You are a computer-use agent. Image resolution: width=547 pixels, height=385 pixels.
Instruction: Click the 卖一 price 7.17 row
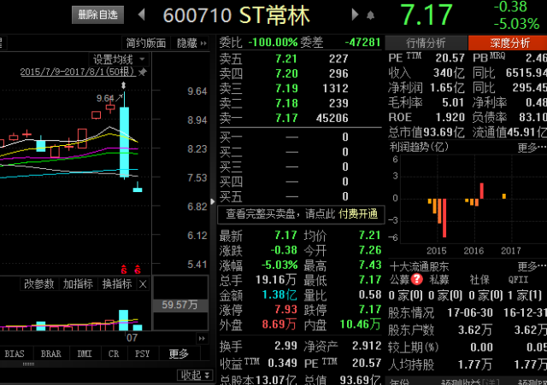(x=284, y=118)
